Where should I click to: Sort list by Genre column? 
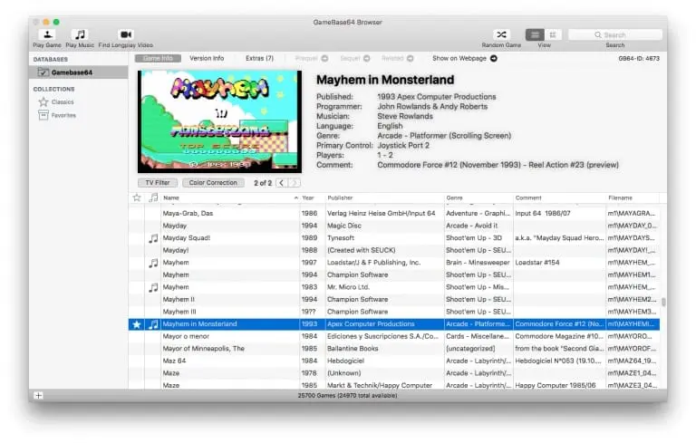[478, 197]
